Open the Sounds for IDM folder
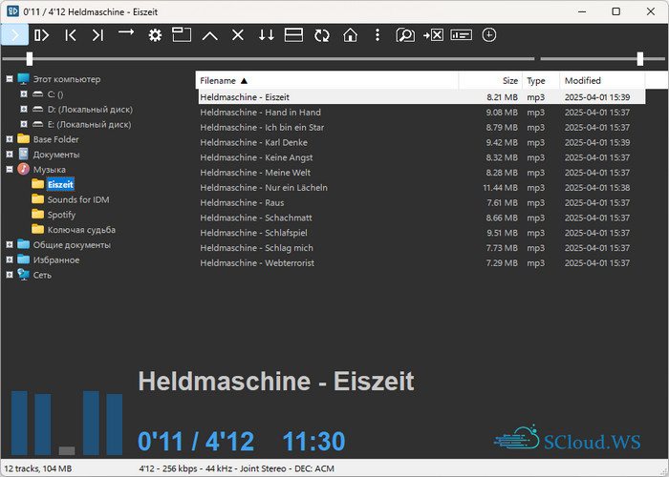Screen dimensions: 669x477 click(x=77, y=199)
